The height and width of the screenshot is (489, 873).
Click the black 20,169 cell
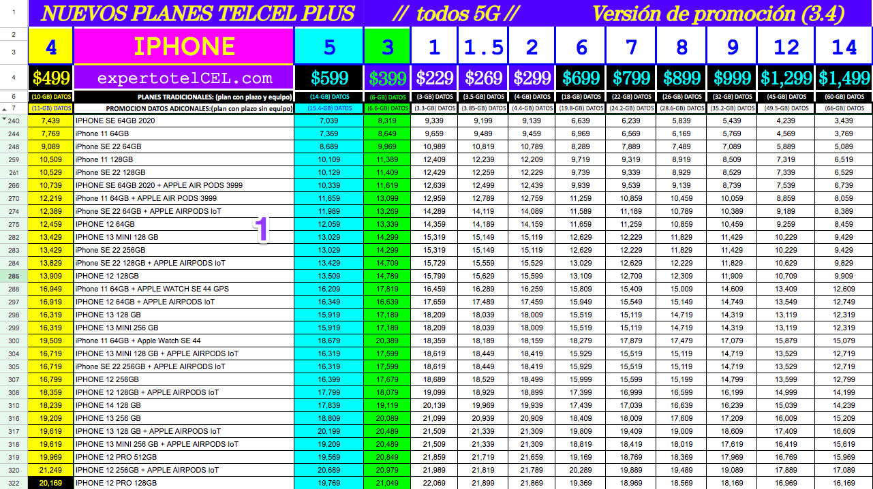point(51,483)
